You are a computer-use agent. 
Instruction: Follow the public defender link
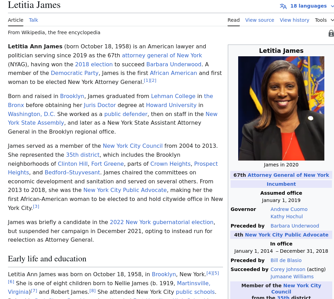pos(126,114)
